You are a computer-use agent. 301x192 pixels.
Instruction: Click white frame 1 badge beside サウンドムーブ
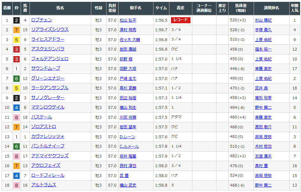pos(17,69)
